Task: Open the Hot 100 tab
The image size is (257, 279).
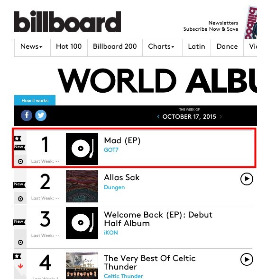Action: (x=69, y=47)
